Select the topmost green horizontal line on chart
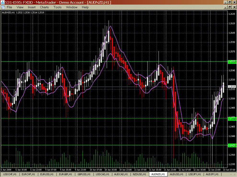The width and height of the screenshot is (237, 177). (x=114, y=62)
